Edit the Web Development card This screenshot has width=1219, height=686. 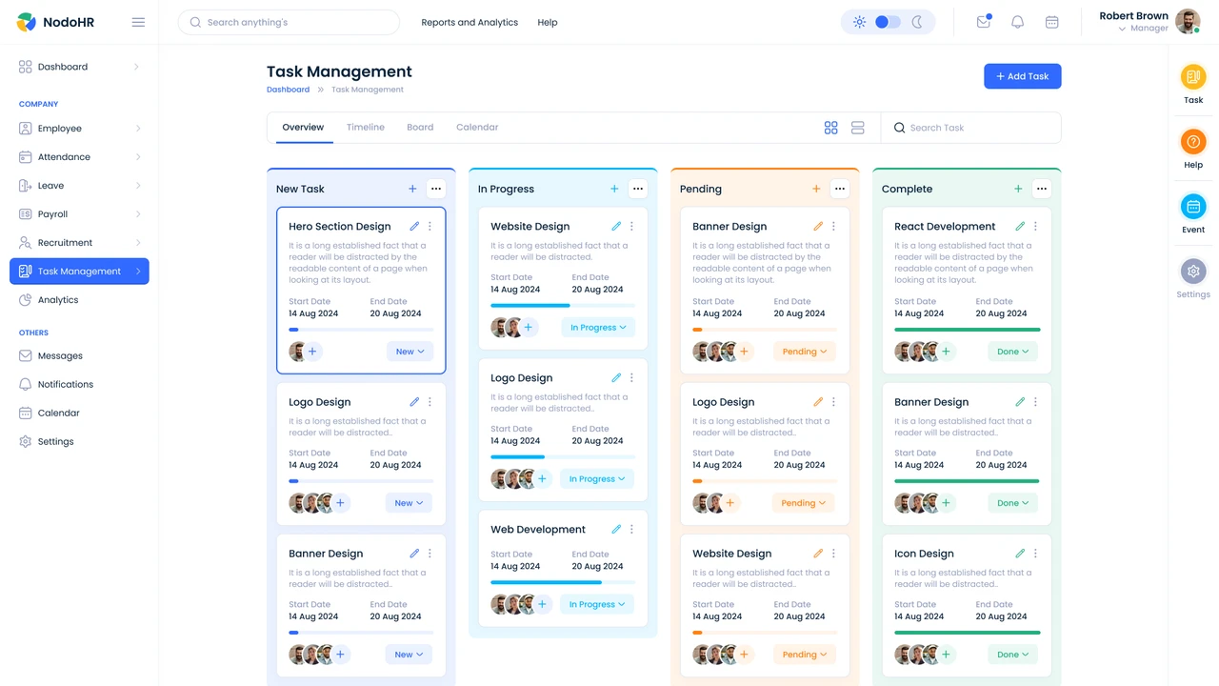pyautogui.click(x=616, y=530)
